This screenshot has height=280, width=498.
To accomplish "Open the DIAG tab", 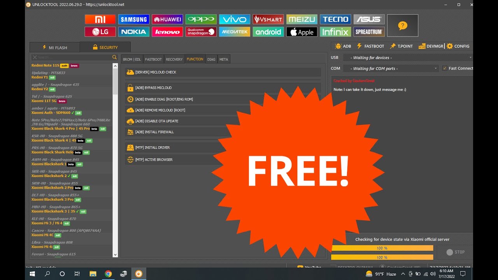I will click(x=211, y=59).
